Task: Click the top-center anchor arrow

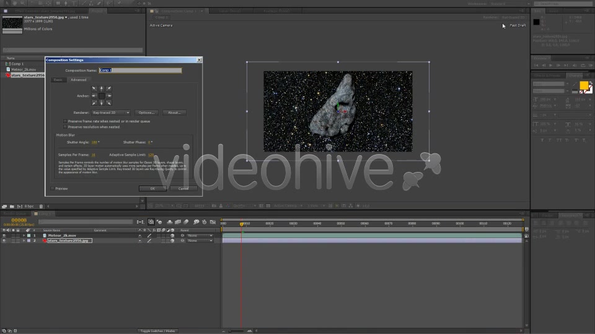Action: pyautogui.click(x=101, y=88)
